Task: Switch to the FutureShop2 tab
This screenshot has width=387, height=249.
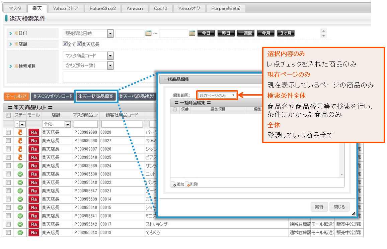Action: 103,8
